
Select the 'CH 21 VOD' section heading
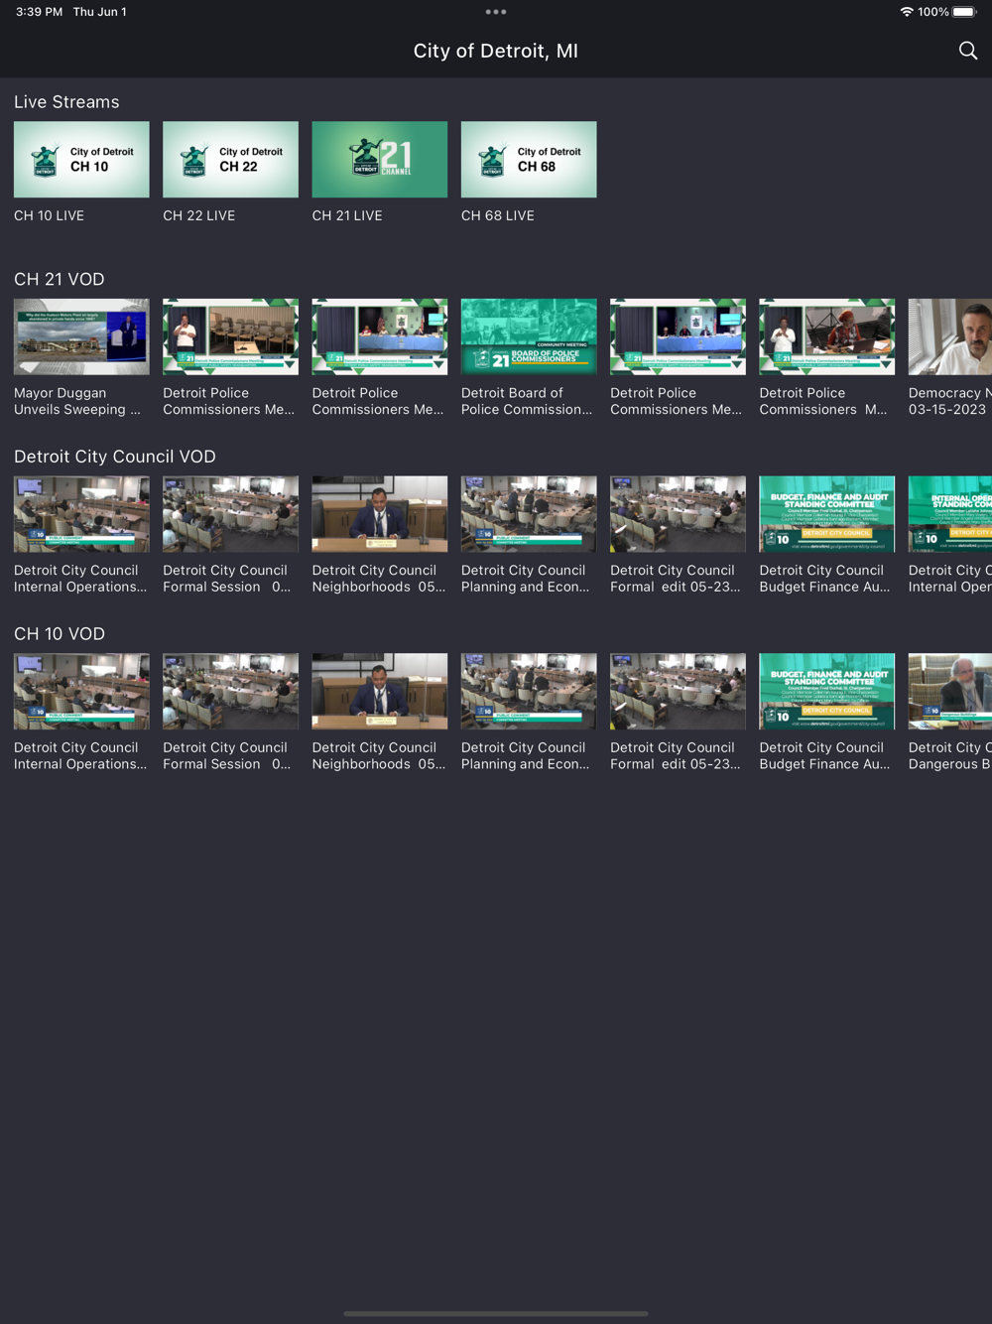click(60, 279)
